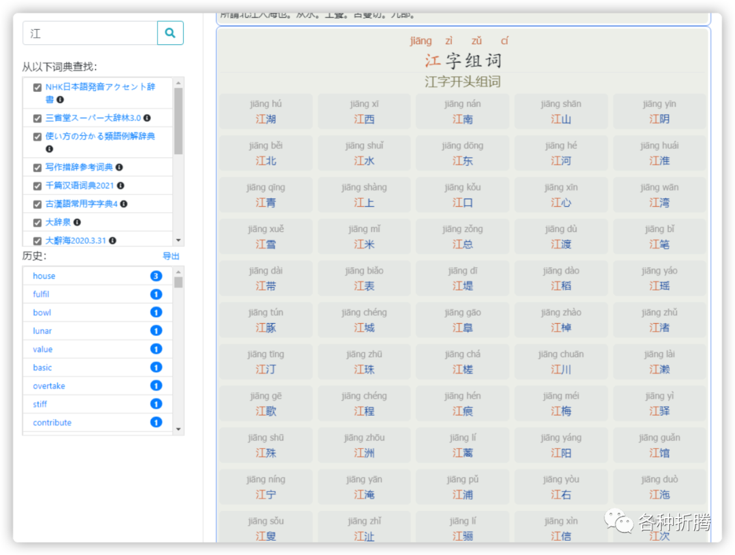Click the magnifier search button

pos(170,33)
